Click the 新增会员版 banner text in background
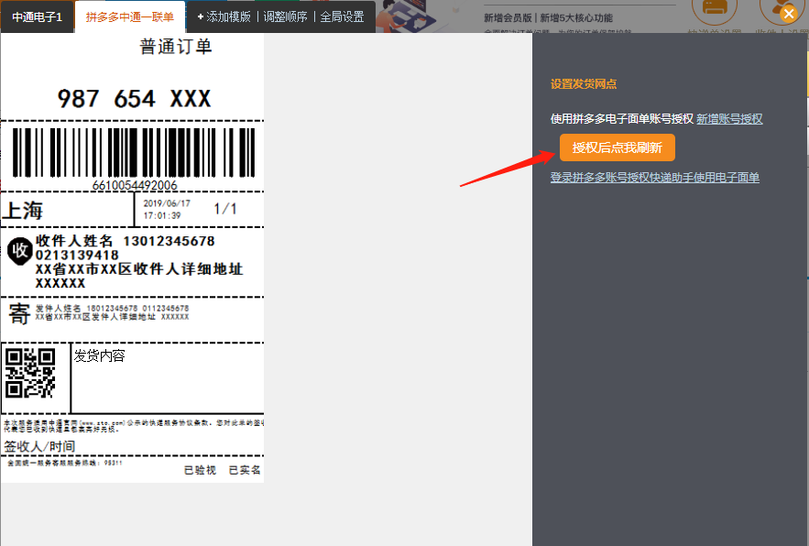The width and height of the screenshot is (809, 546). [x=508, y=18]
